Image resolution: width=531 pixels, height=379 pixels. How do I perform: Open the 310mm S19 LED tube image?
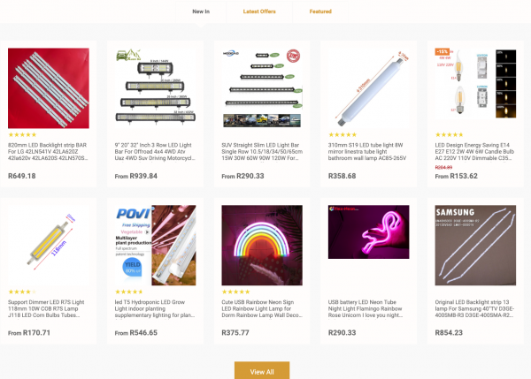[x=368, y=88]
